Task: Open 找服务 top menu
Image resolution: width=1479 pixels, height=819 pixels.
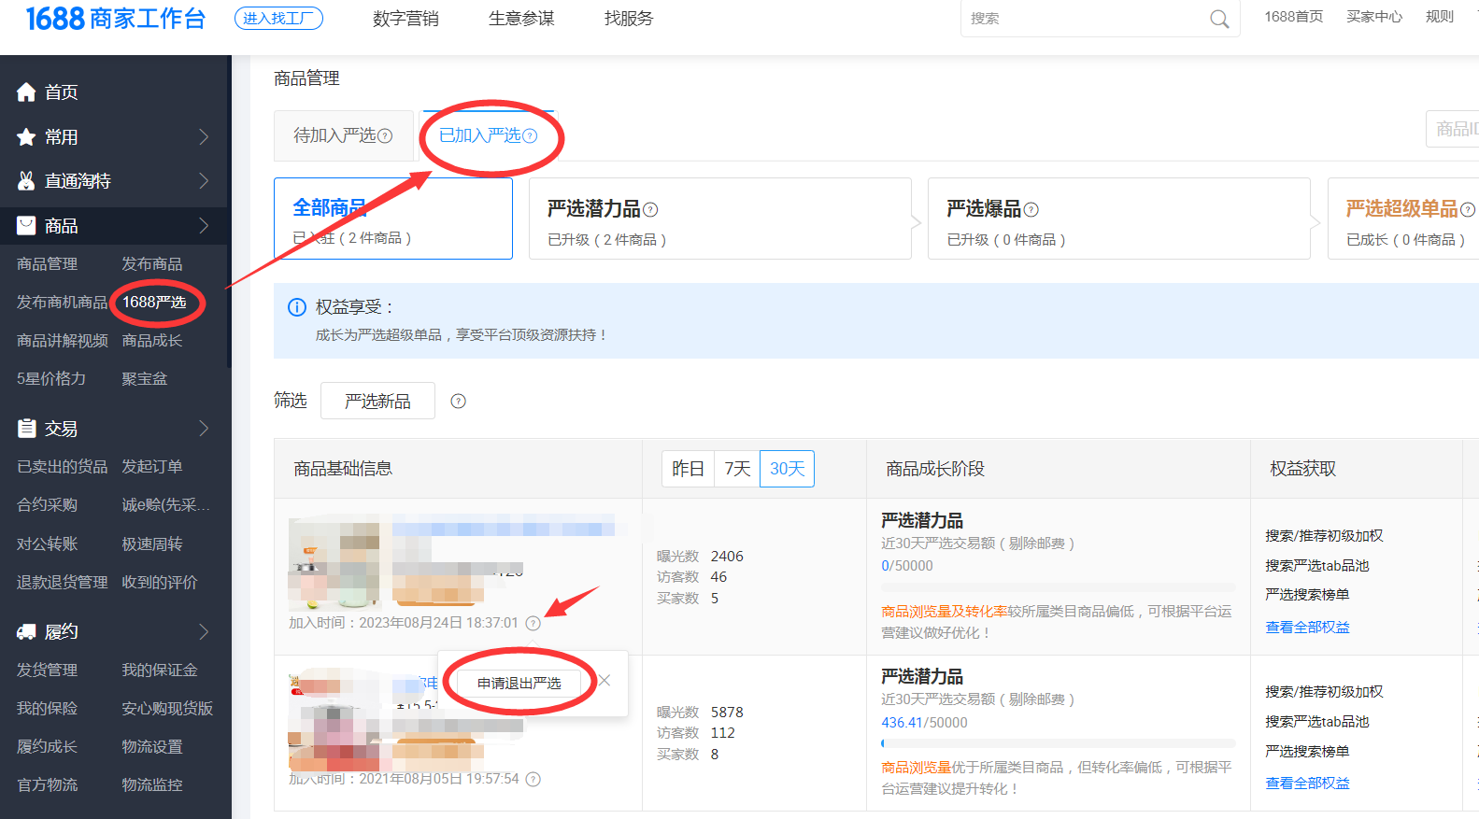Action: (629, 19)
